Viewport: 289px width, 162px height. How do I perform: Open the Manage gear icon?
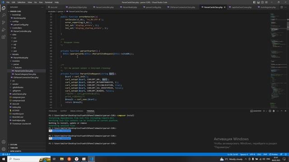click(x=4, y=149)
